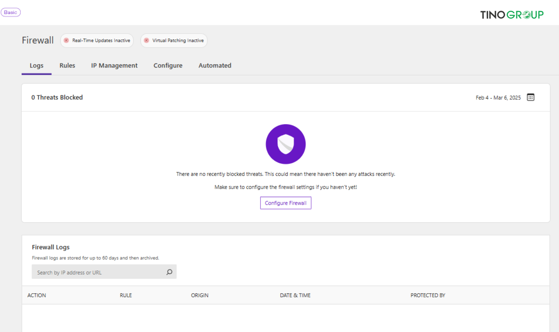This screenshot has height=332, width=559.
Task: Focus the Search by IP address or URL field
Action: tap(104, 272)
